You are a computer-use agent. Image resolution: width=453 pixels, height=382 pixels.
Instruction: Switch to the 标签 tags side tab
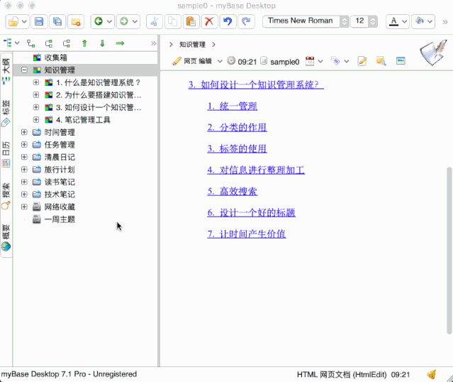tap(6, 113)
